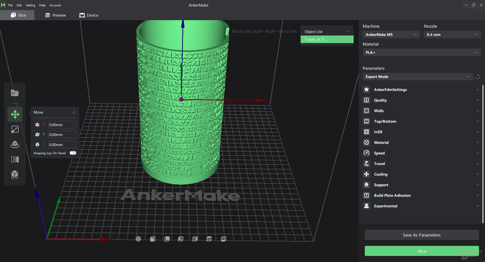Screen dimensions: 485x262
Task: Click the green Slice button
Action: pos(421,251)
